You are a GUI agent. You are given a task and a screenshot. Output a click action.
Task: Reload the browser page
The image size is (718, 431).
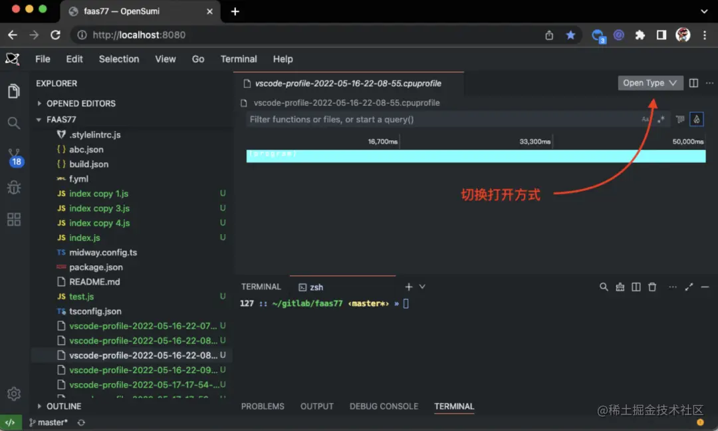coord(55,35)
